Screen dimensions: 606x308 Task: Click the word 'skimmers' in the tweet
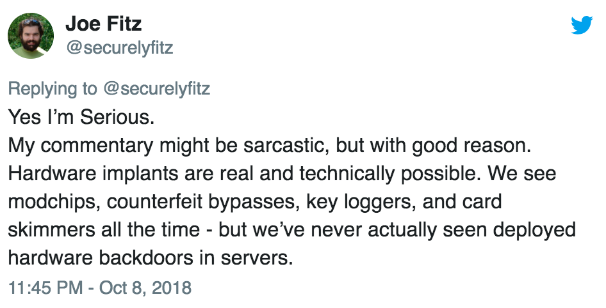[x=51, y=230]
